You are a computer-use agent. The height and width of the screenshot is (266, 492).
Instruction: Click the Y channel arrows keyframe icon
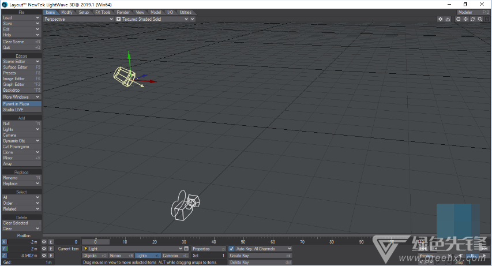(x=44, y=249)
